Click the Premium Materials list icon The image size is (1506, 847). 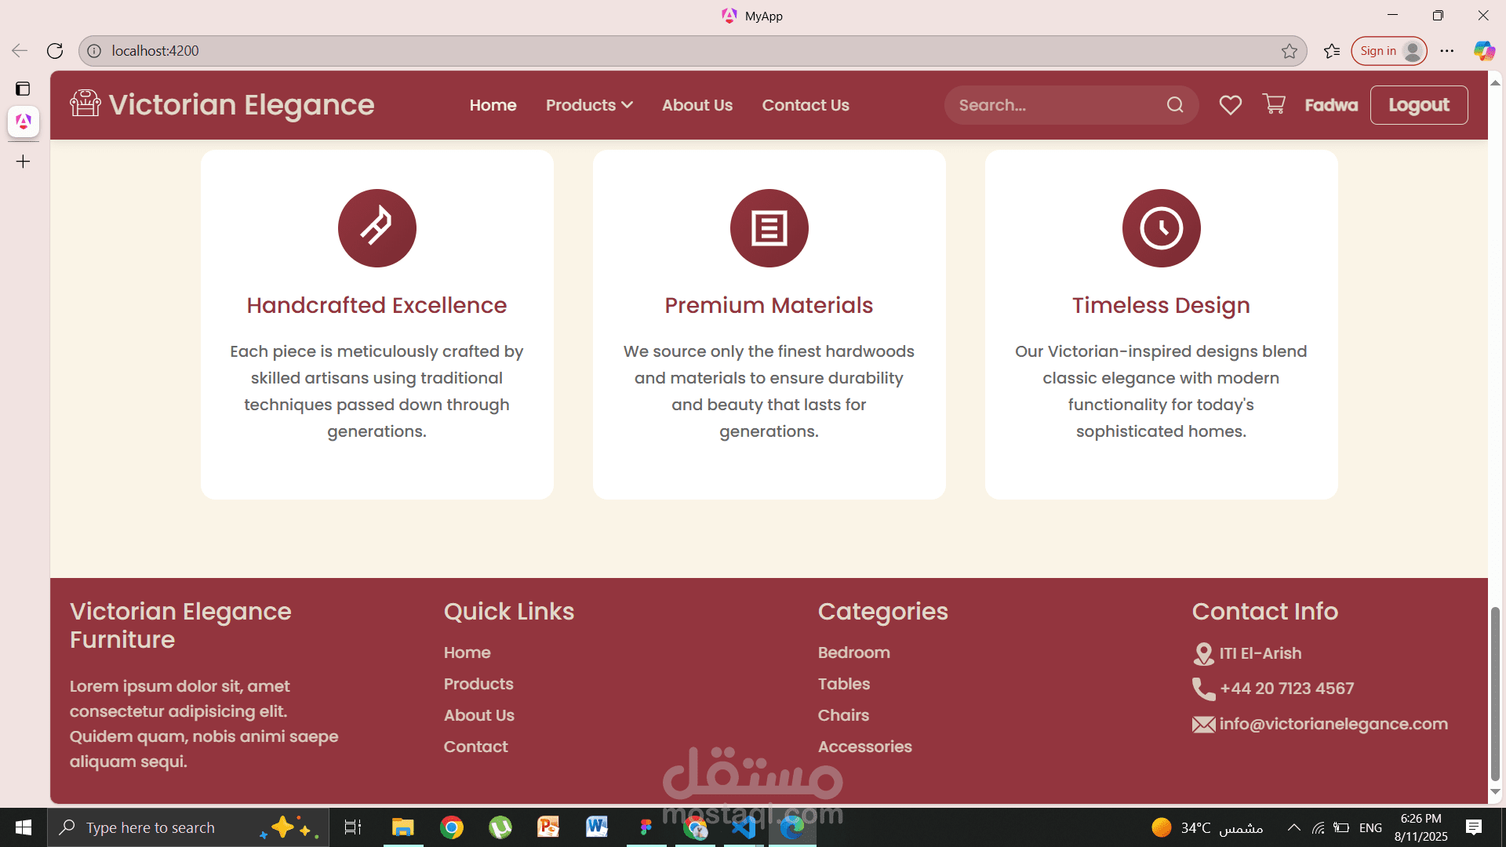tap(769, 228)
